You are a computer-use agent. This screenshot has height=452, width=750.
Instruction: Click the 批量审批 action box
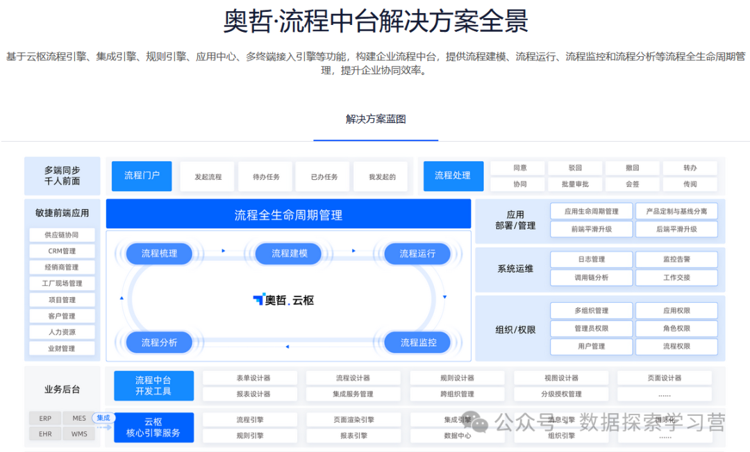pyautogui.click(x=574, y=184)
